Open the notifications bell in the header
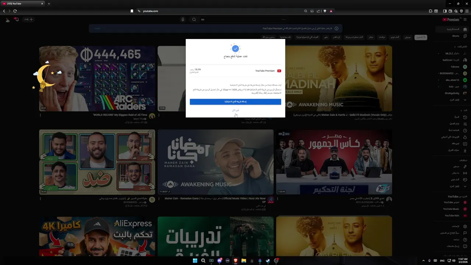Image resolution: width=471 pixels, height=265 pixels. point(16,20)
